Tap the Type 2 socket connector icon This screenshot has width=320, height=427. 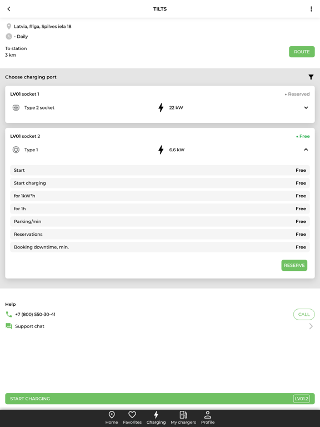point(16,107)
